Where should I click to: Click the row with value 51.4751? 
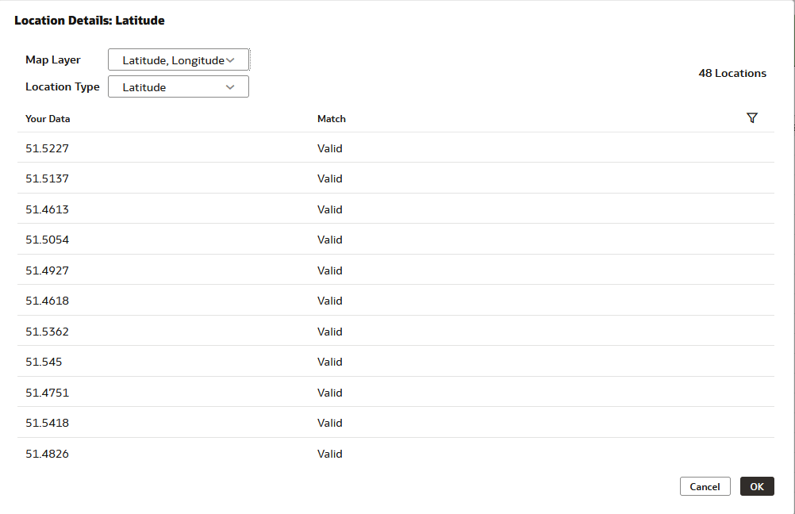(47, 393)
